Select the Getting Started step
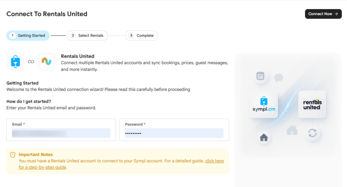This screenshot has height=187, width=347. (x=28, y=35)
